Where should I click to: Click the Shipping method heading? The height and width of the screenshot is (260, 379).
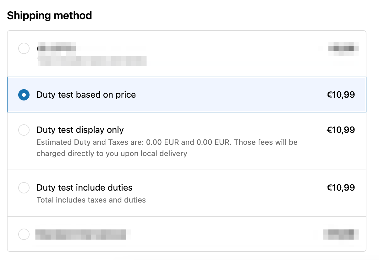49,15
